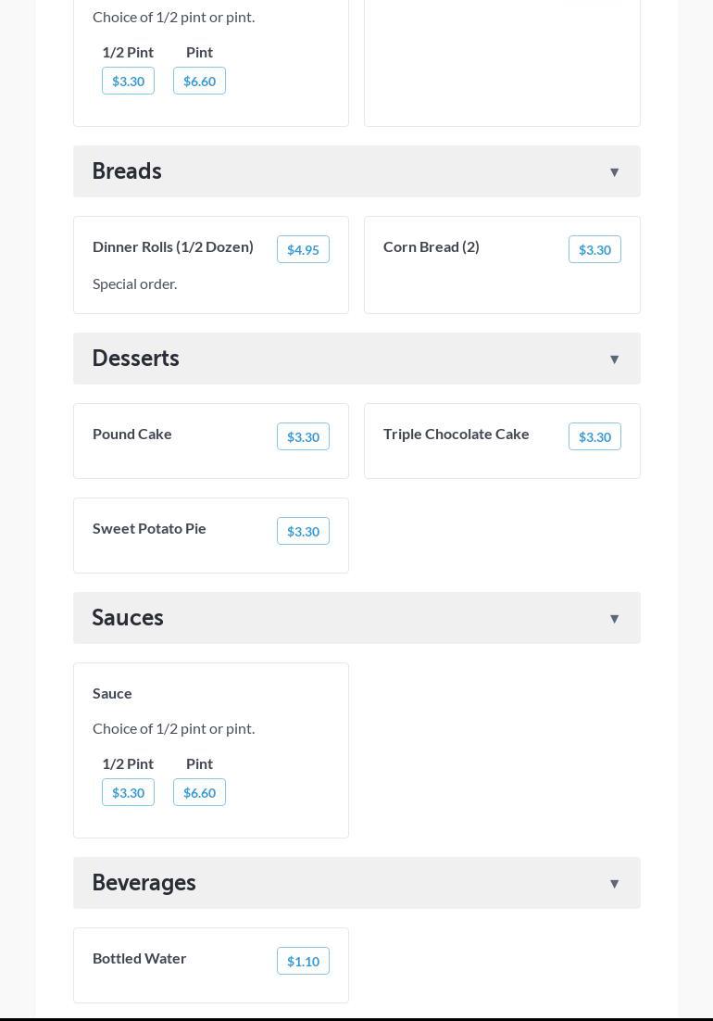Collapse the Breads section arrow
Screen dimensions: 713x1021
(614, 172)
